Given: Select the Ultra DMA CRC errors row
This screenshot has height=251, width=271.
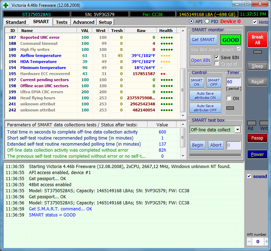Looking at the screenshot, I should coord(92,91).
